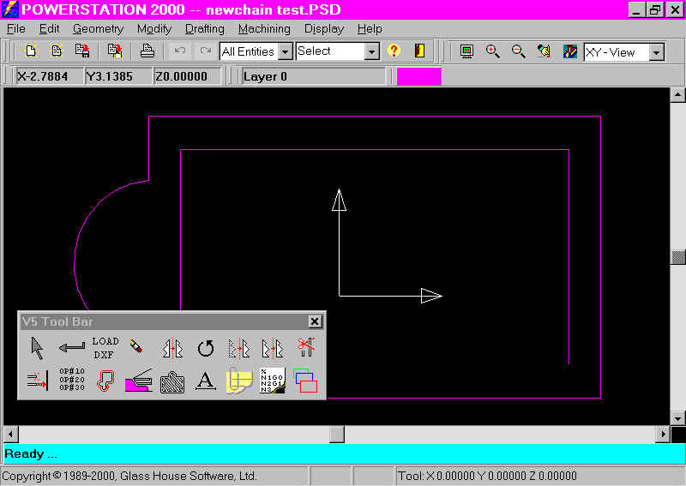686x486 pixels.
Task: Click the horizontal scrollbar left arrow
Action: tap(10, 435)
